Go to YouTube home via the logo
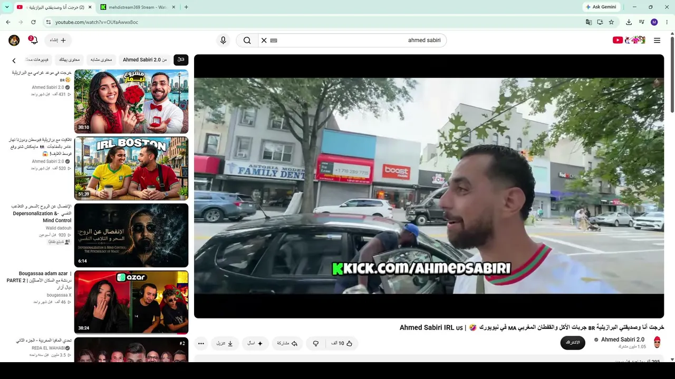 pyautogui.click(x=629, y=41)
